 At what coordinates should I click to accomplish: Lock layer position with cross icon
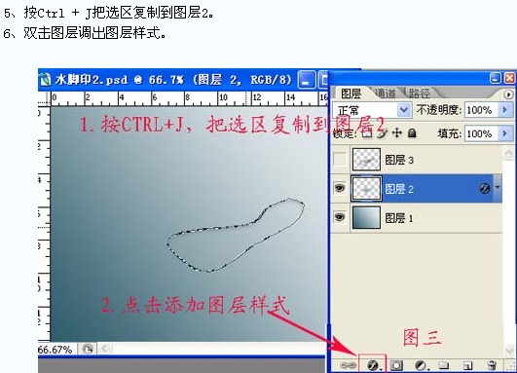point(397,132)
